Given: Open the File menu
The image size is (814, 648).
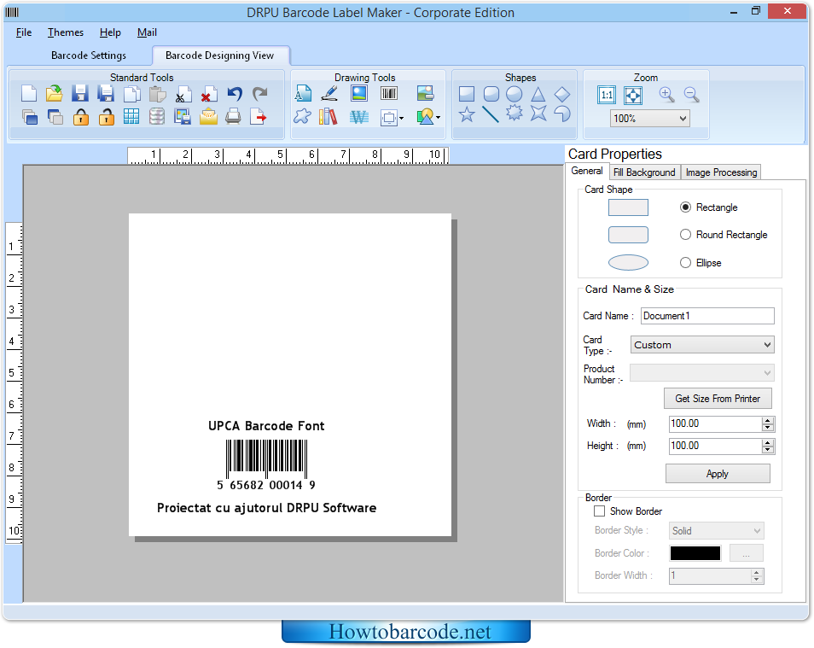Looking at the screenshot, I should [x=24, y=32].
